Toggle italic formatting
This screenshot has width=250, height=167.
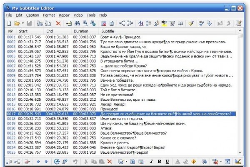(151, 162)
